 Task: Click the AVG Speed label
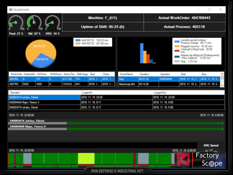click(x=211, y=145)
